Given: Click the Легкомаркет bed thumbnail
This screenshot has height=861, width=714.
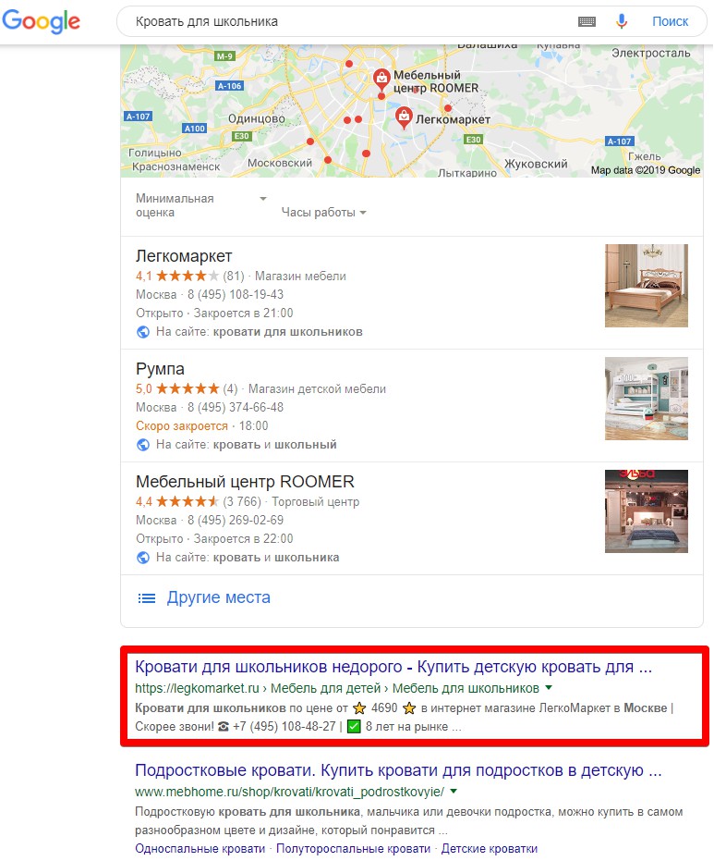Looking at the screenshot, I should 646,286.
